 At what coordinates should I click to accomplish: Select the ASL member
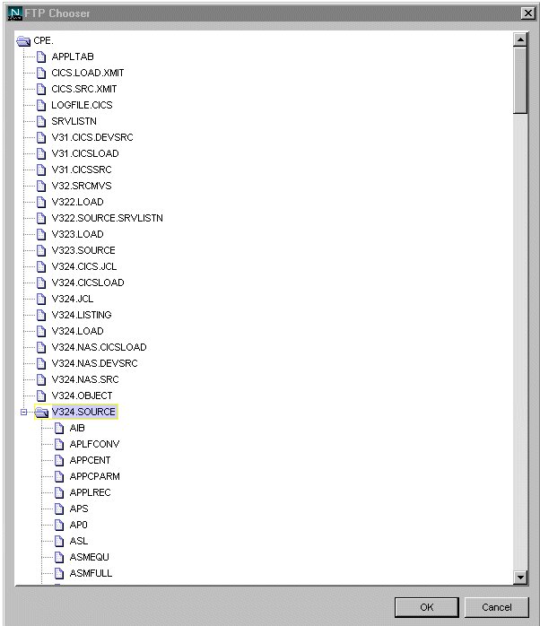click(79, 541)
